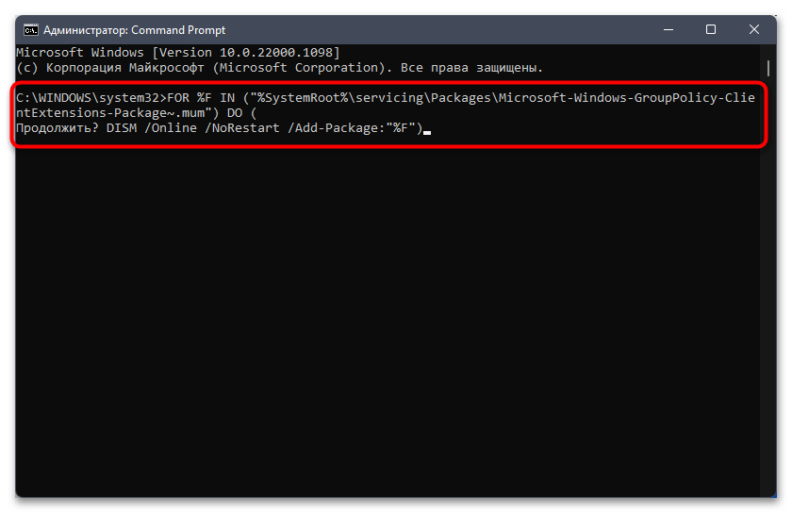The image size is (792, 513).
Task: Close the Administrator Command Prompt window
Action: 753,30
